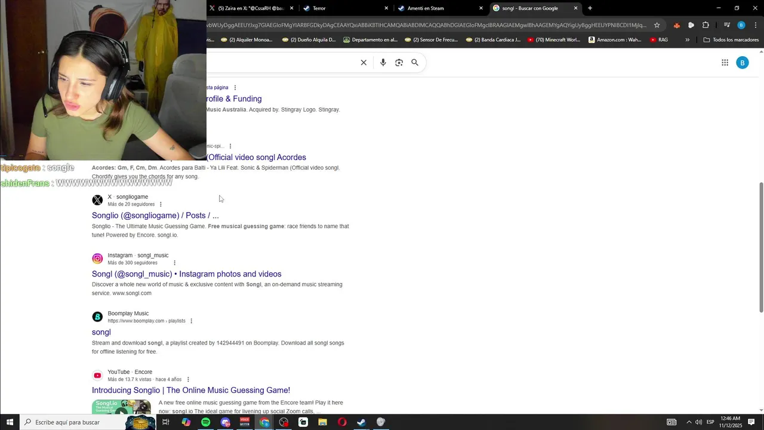Open options for the songl_music Instagram result
The image size is (764, 430).
pyautogui.click(x=174, y=263)
